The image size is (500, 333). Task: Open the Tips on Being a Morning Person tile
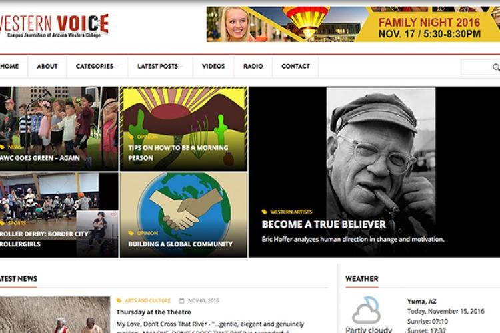pos(184,129)
